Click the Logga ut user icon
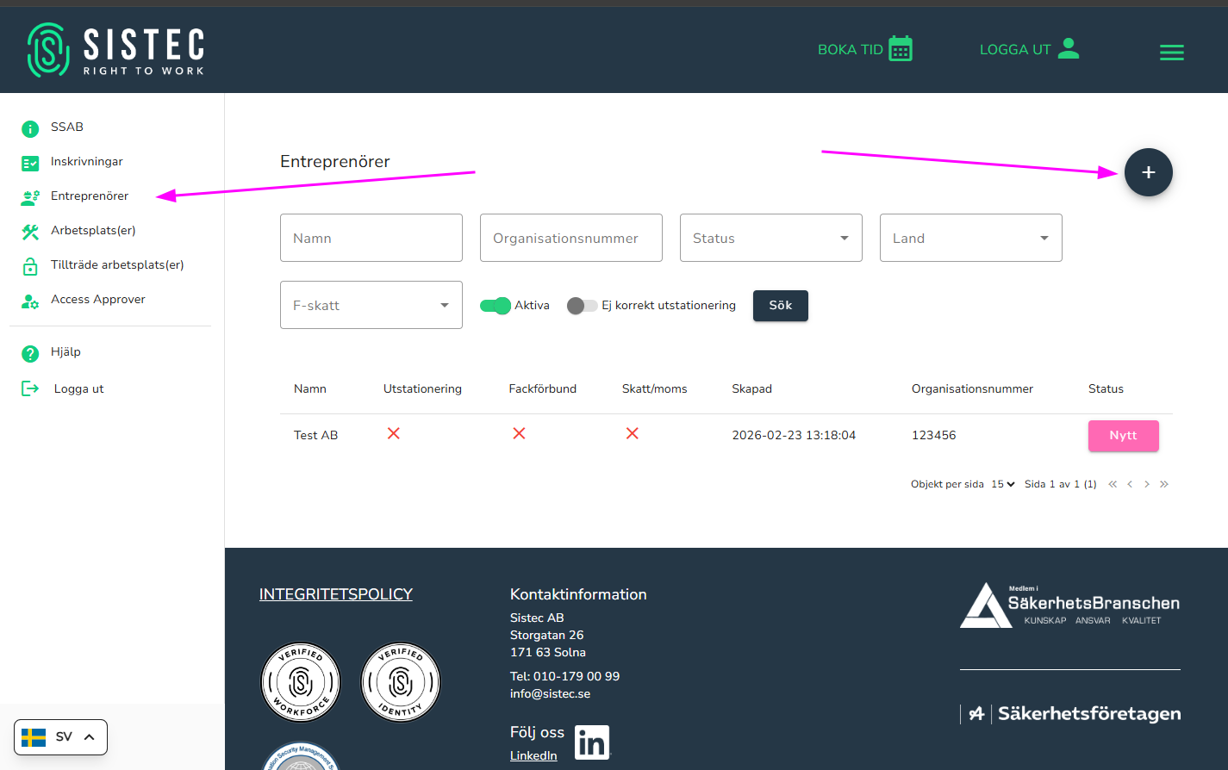Screen dimensions: 1228x770 (x=1069, y=48)
